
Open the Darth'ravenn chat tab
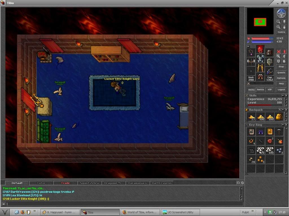point(162,183)
